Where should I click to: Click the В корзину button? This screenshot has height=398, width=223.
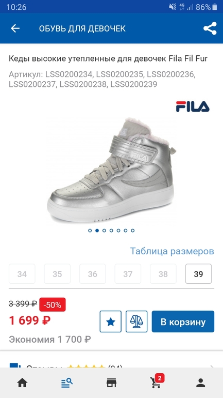[x=183, y=322]
